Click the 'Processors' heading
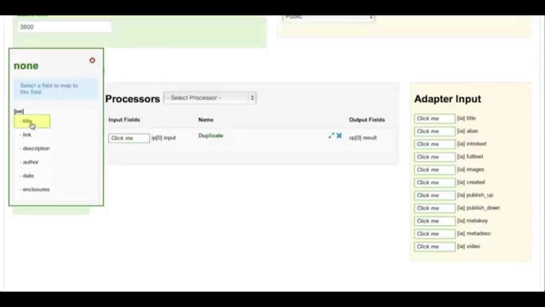Screen dimensions: 545x307 [132, 99]
